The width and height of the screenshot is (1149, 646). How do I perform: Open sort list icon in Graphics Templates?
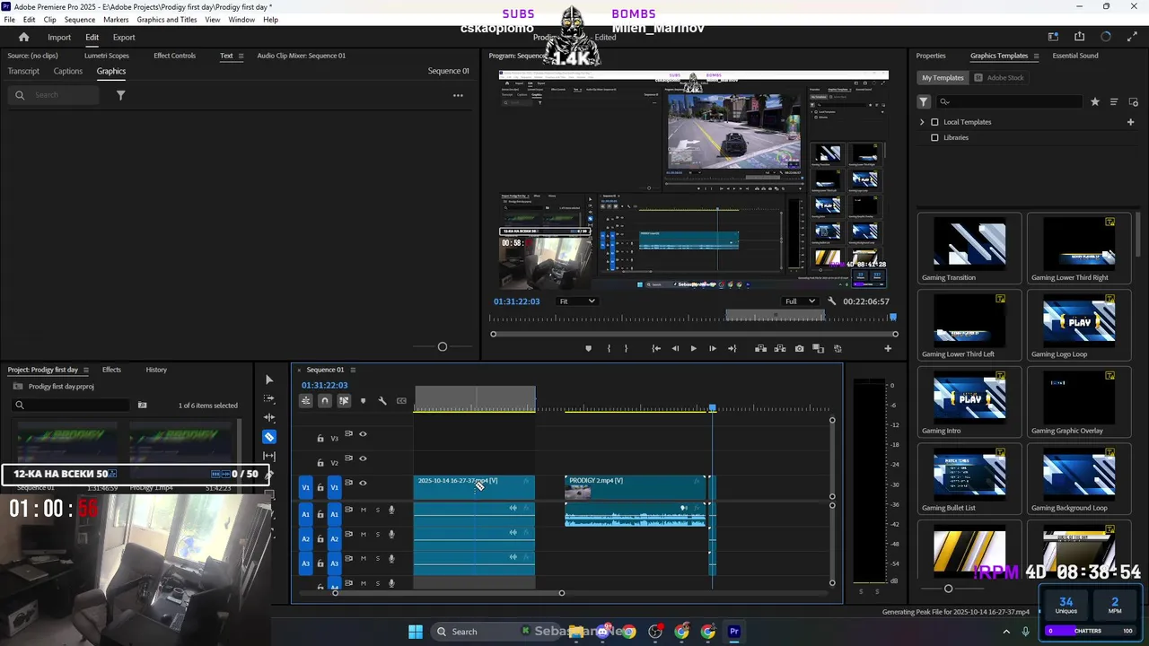pos(1114,101)
